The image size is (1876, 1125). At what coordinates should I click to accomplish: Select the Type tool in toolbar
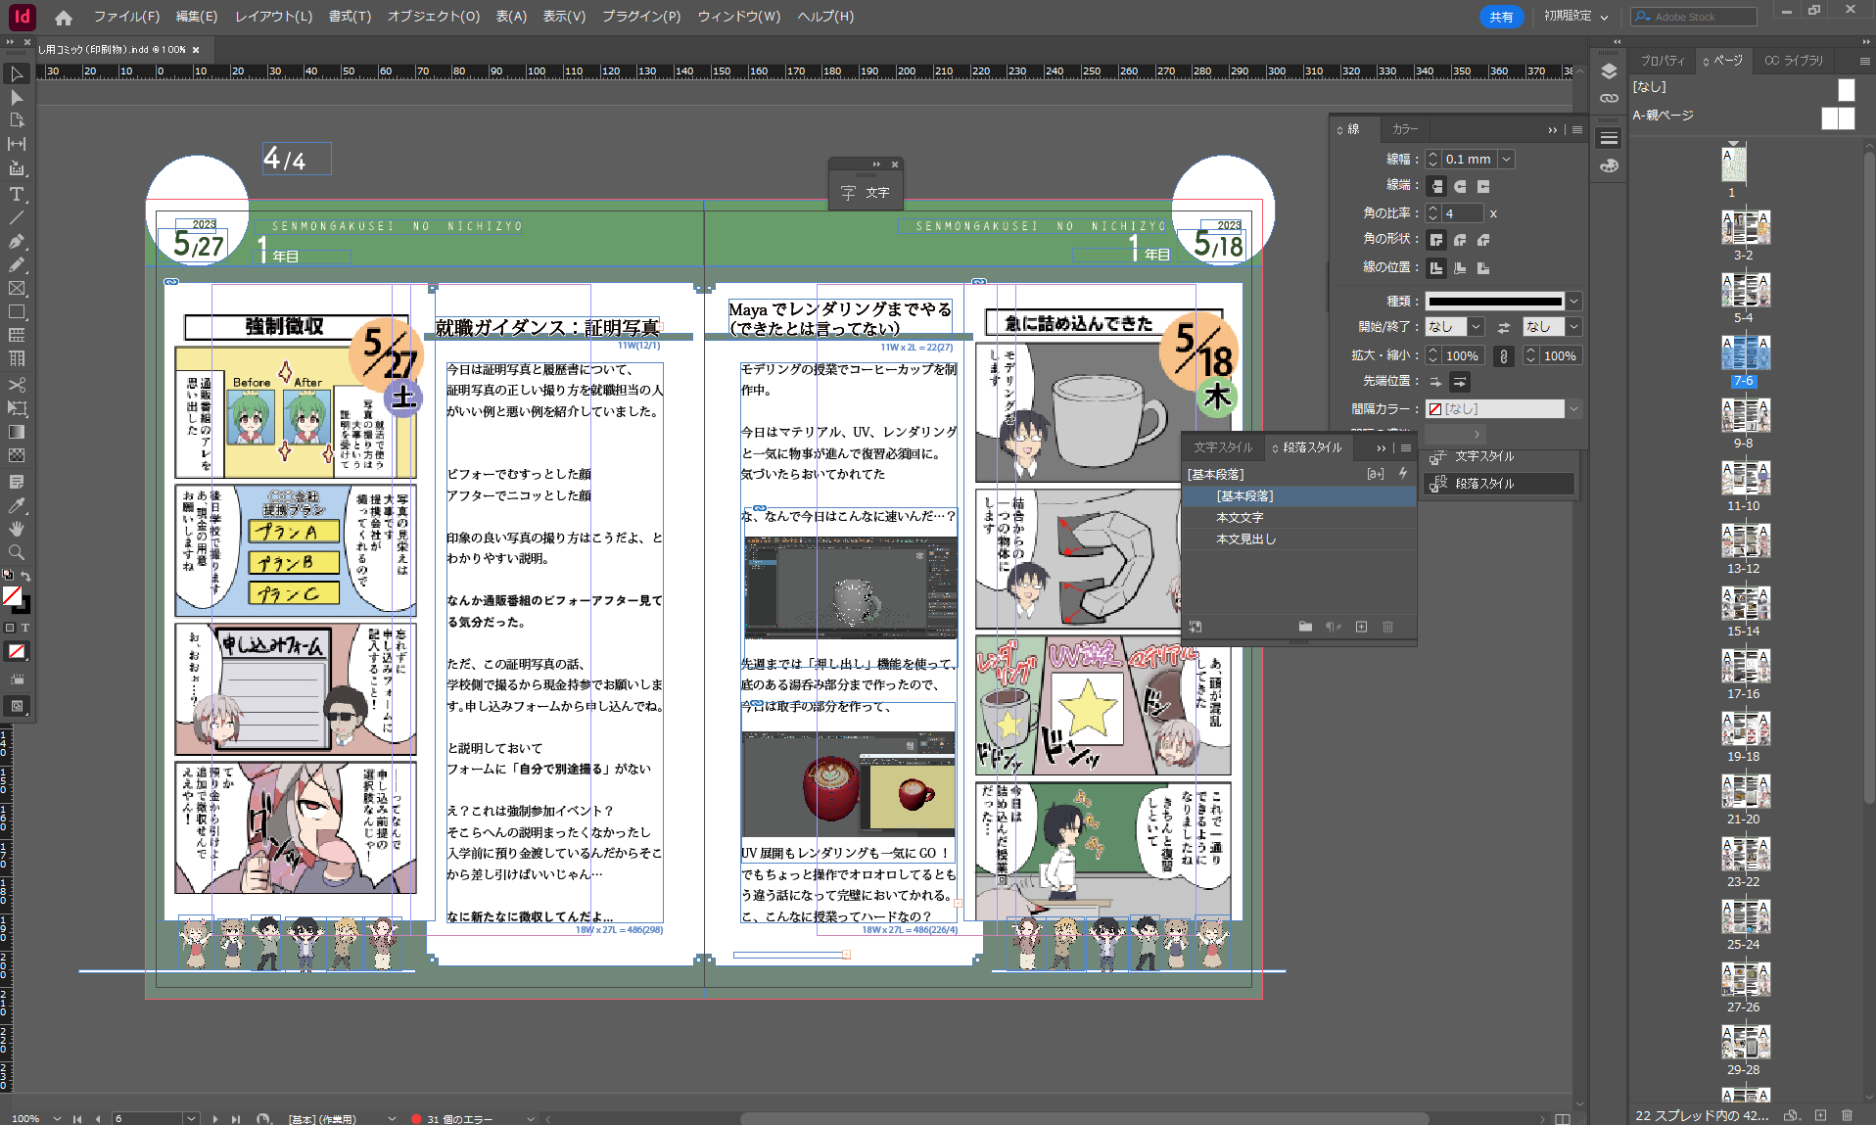click(17, 194)
